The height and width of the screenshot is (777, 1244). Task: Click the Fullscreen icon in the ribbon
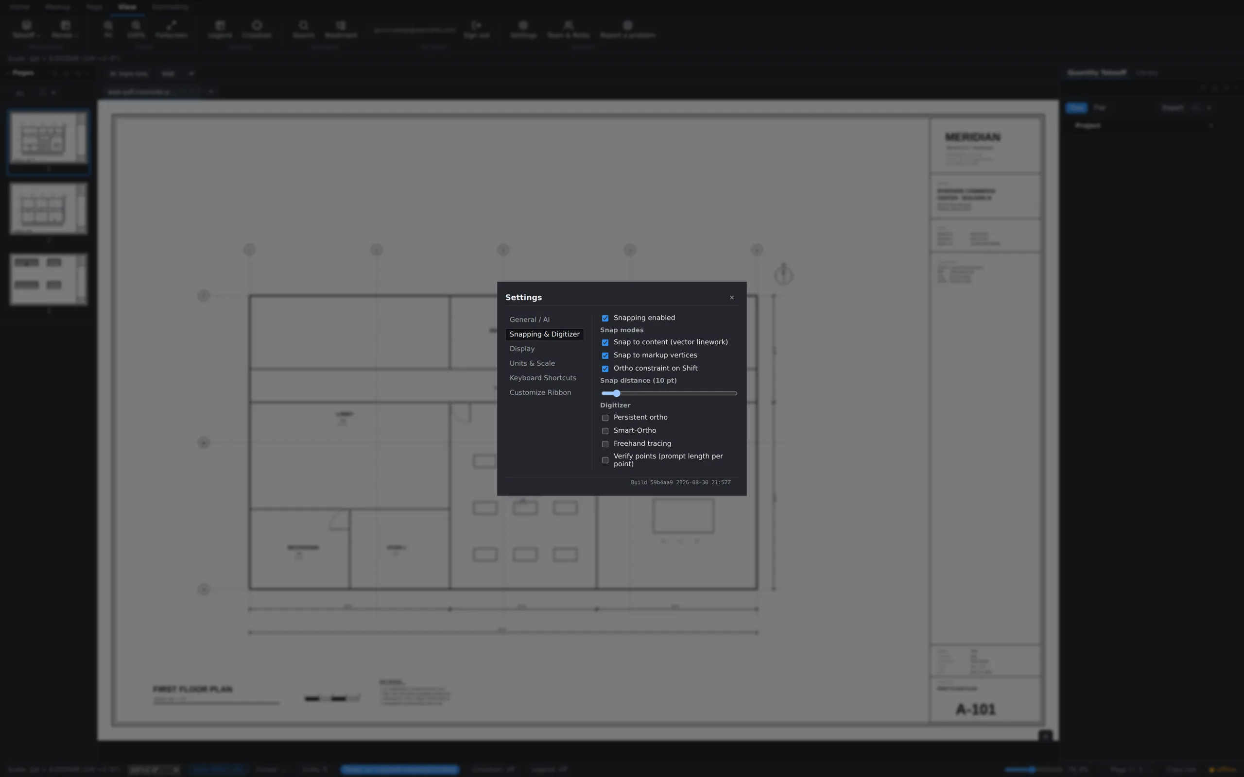(171, 29)
